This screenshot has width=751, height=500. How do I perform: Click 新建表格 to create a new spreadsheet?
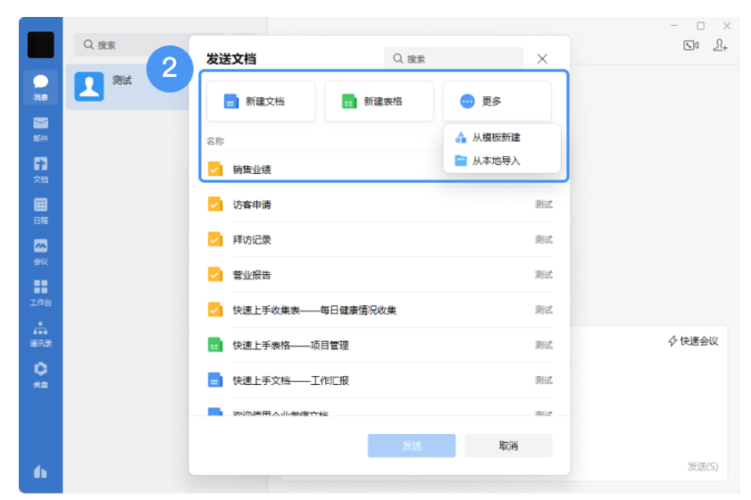tap(379, 102)
